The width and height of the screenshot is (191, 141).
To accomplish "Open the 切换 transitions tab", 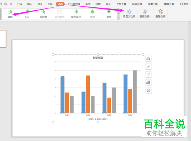I will click(x=50, y=4).
